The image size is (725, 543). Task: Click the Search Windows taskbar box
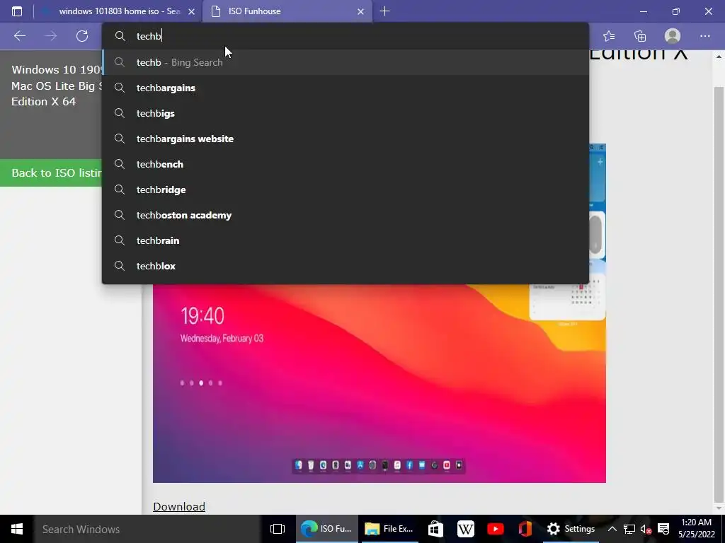coord(147,529)
